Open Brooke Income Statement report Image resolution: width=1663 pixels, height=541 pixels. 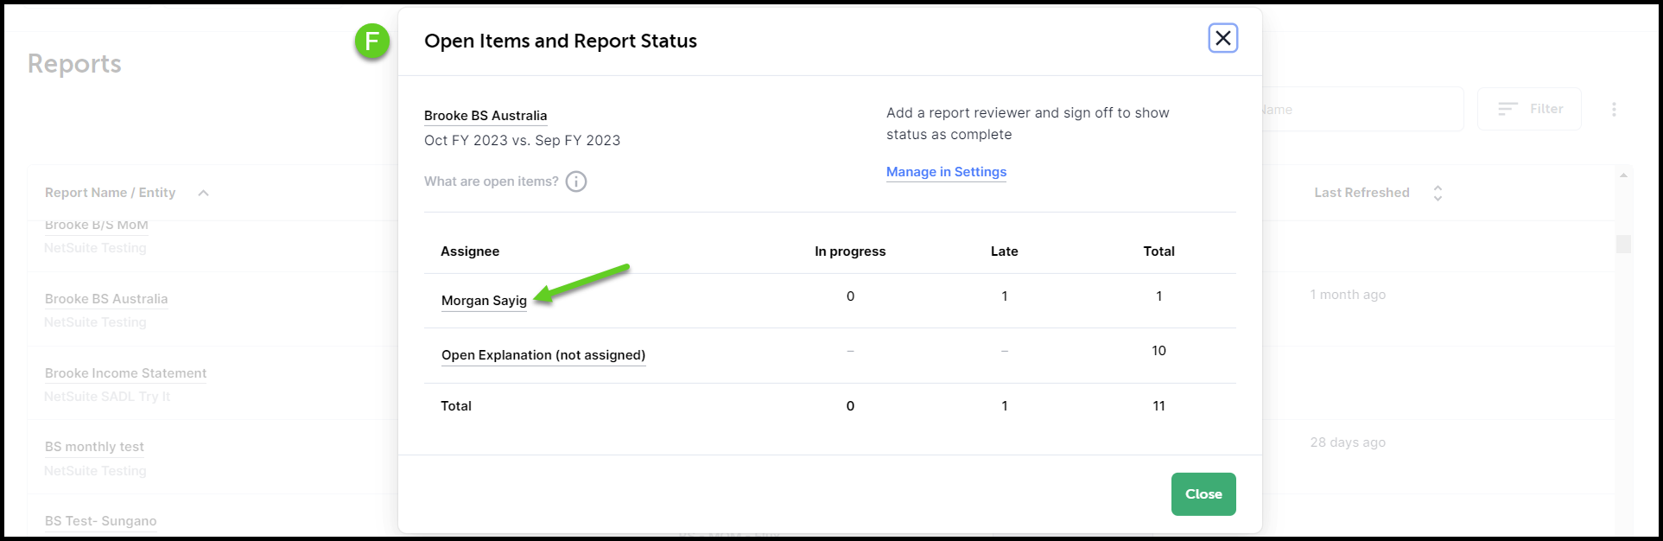125,373
